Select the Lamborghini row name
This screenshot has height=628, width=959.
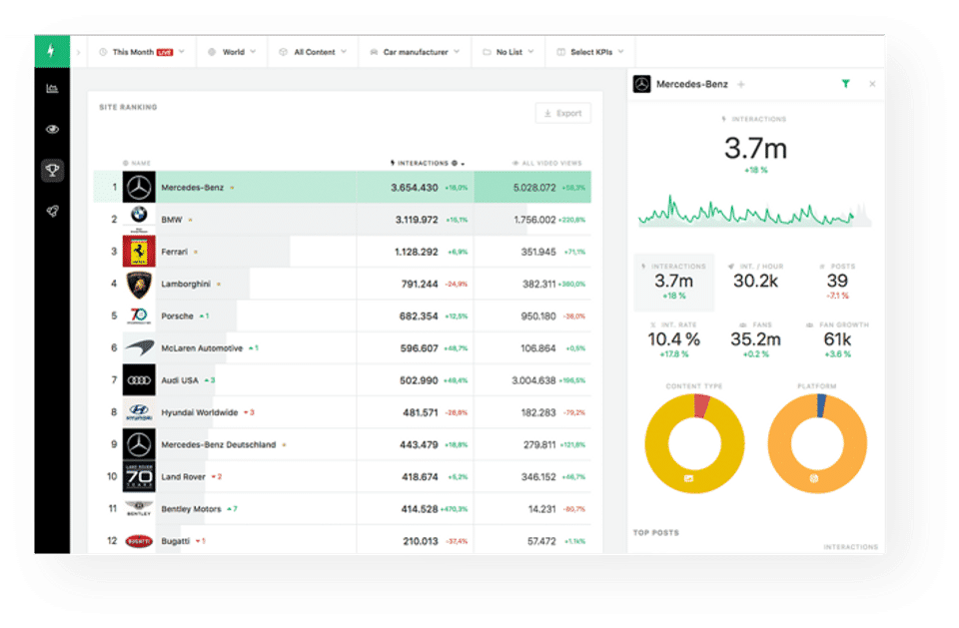(186, 284)
